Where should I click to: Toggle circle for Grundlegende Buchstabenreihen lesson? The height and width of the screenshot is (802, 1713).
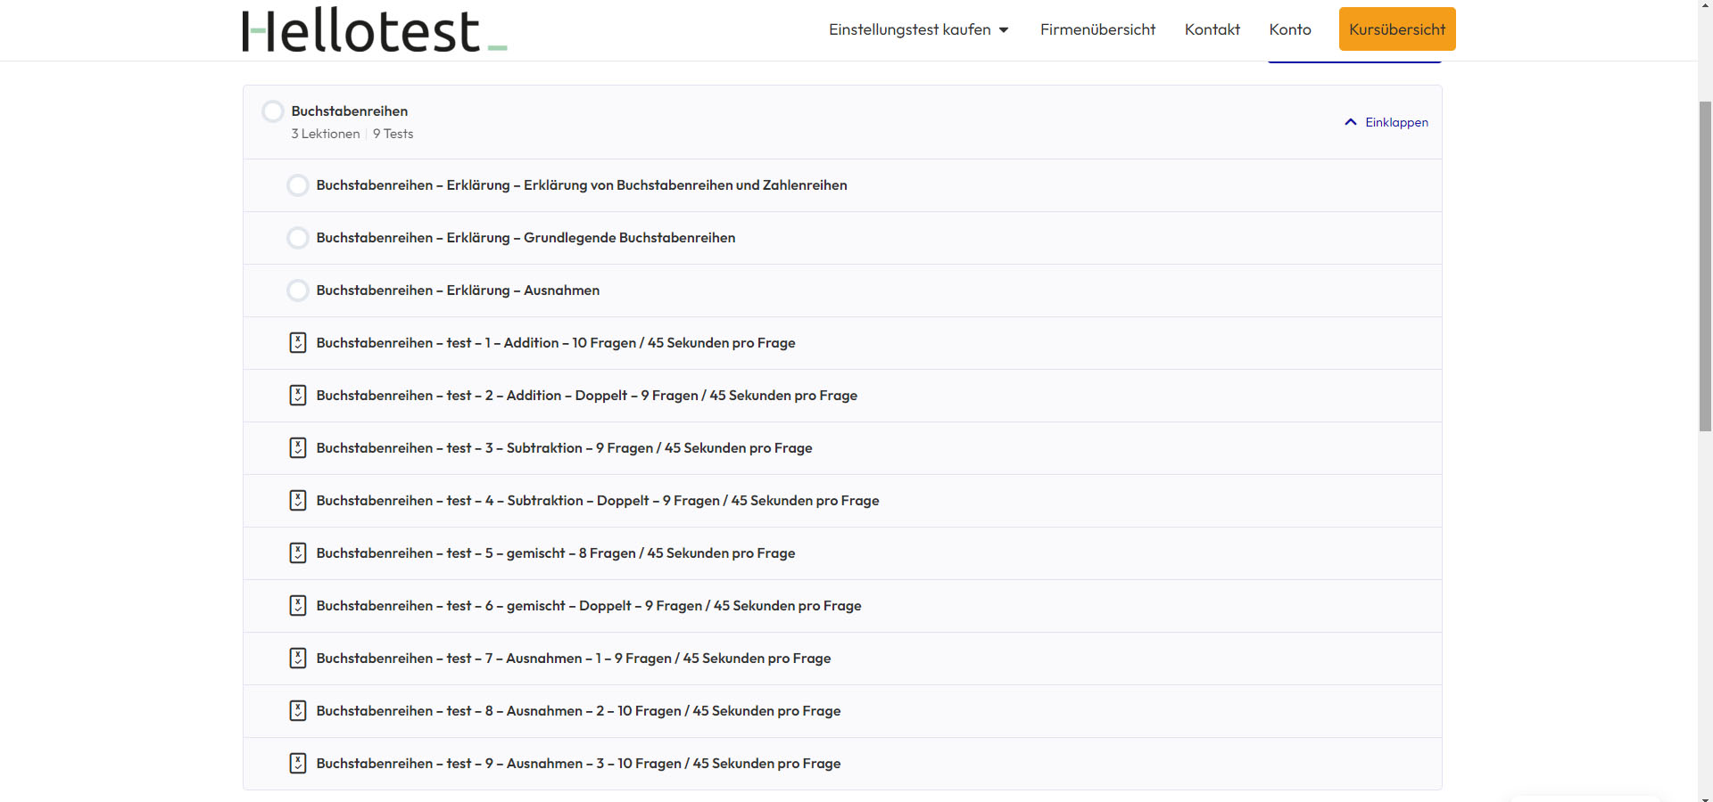point(298,238)
